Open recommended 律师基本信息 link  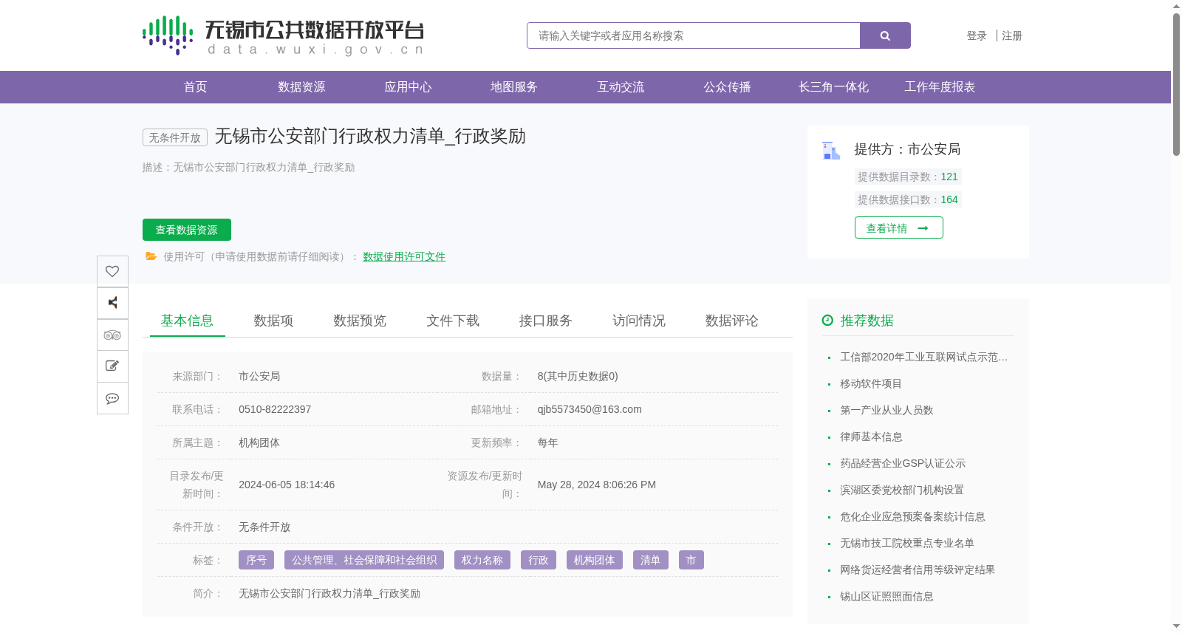click(x=871, y=437)
